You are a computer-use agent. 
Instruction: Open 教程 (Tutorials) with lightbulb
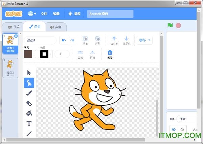pyautogui.click(x=74, y=14)
